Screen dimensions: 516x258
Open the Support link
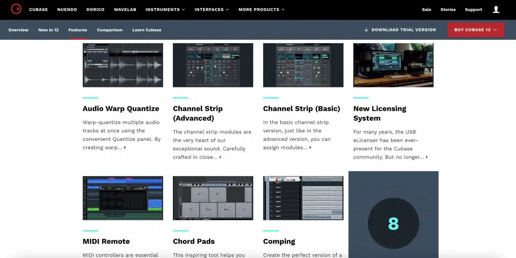473,10
